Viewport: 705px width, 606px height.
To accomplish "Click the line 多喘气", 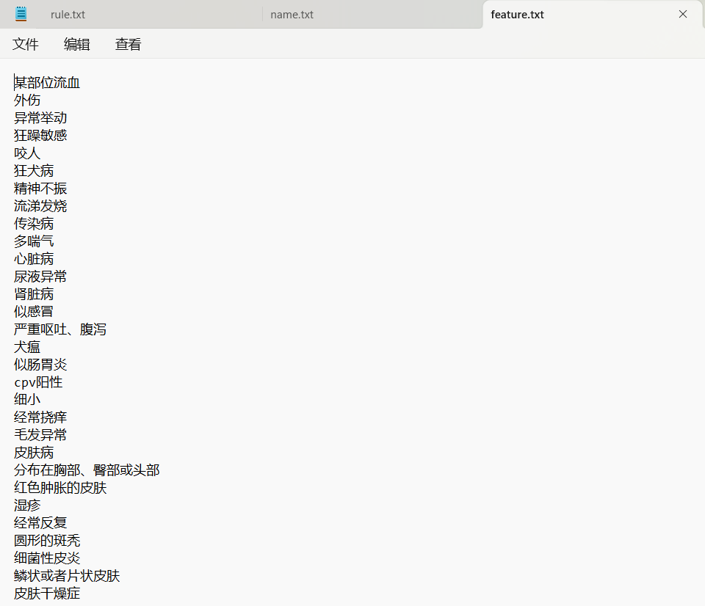I will tap(35, 241).
